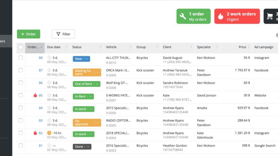Check the box for order B5
The width and height of the screenshot is (278, 156).
pos(21,95)
